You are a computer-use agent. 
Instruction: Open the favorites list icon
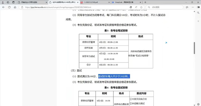point(187,7)
